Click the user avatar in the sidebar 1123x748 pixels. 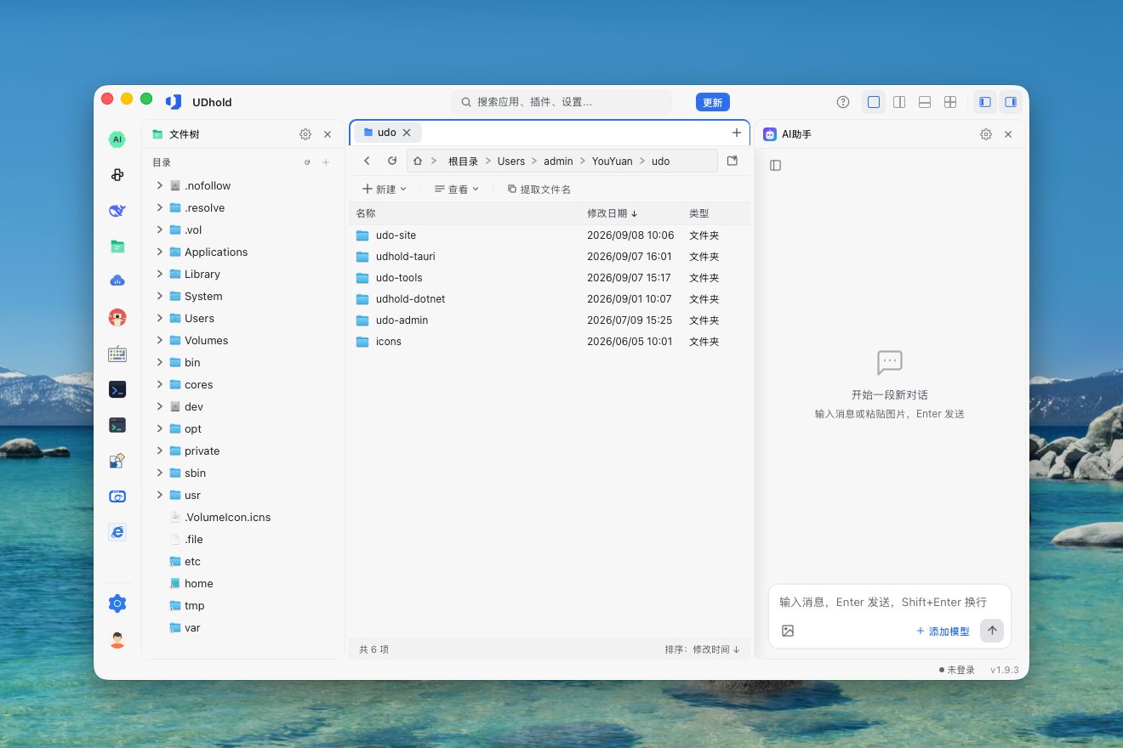coord(117,640)
